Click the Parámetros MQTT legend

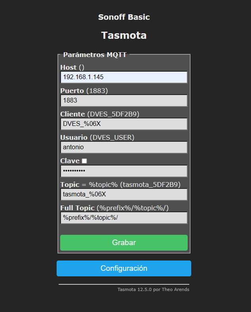(95, 55)
